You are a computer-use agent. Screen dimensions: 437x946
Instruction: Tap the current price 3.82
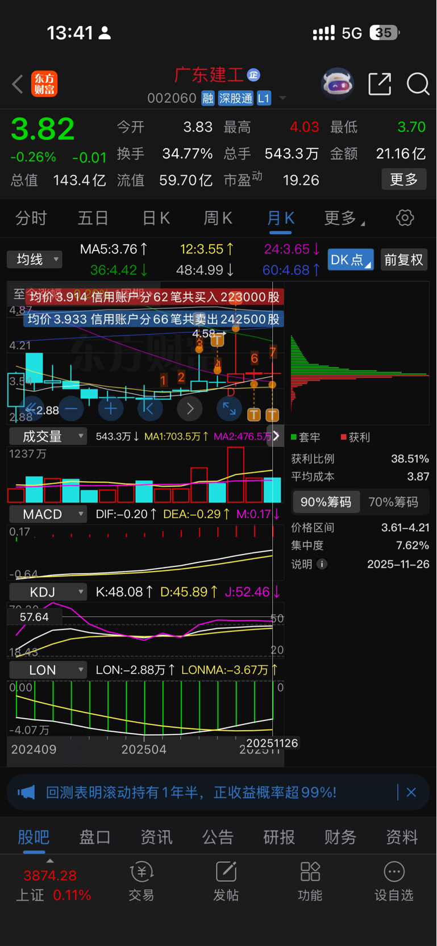click(x=43, y=129)
